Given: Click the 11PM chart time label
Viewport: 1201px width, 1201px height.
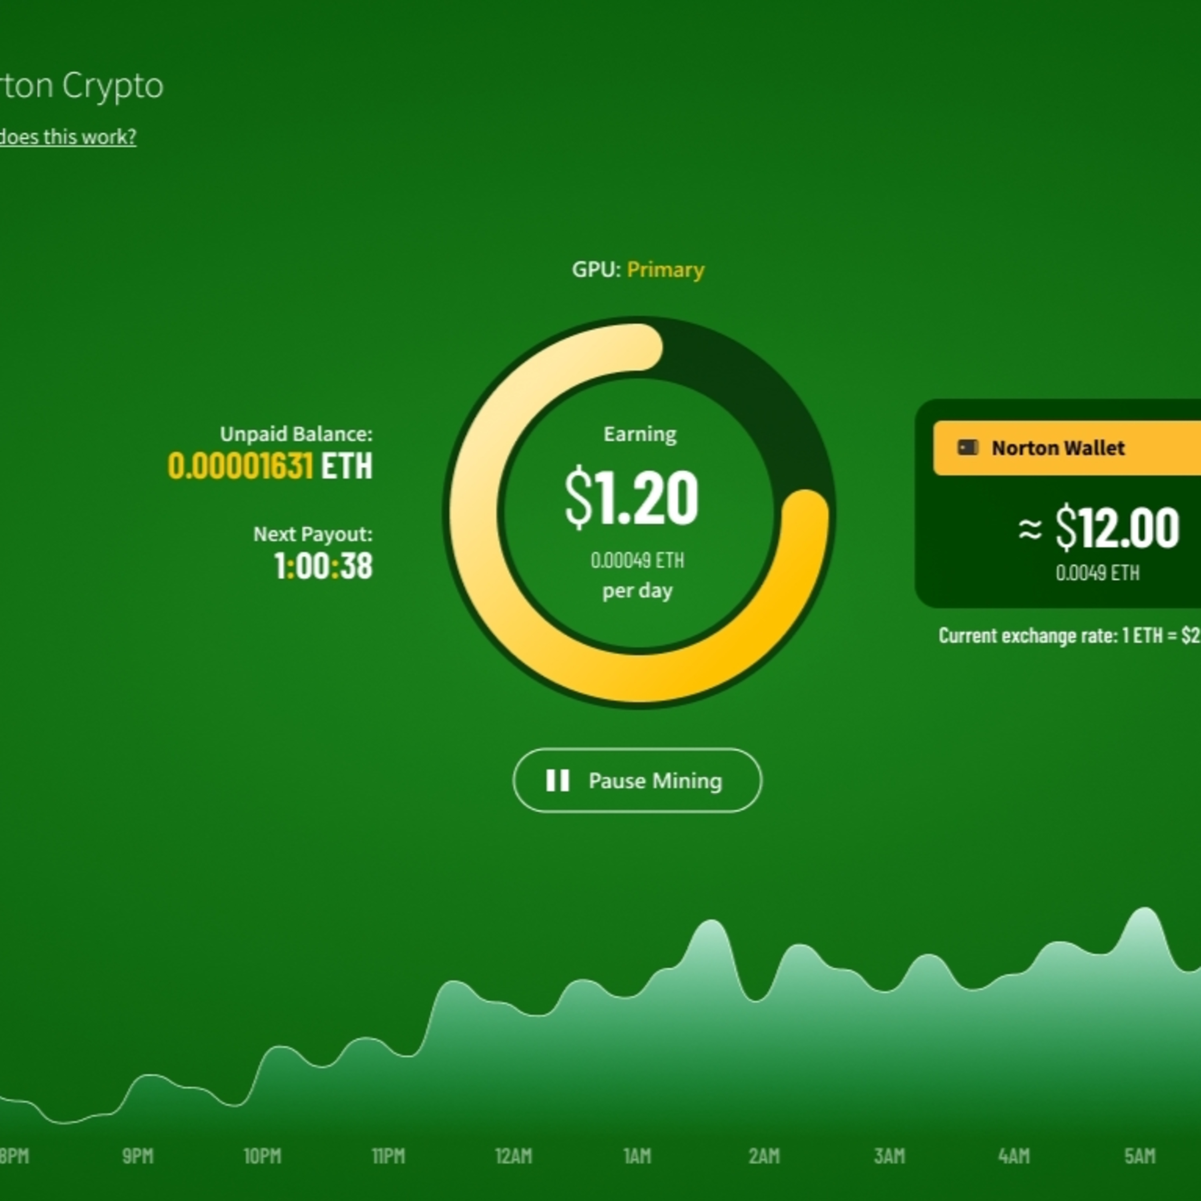Looking at the screenshot, I should [x=388, y=1156].
